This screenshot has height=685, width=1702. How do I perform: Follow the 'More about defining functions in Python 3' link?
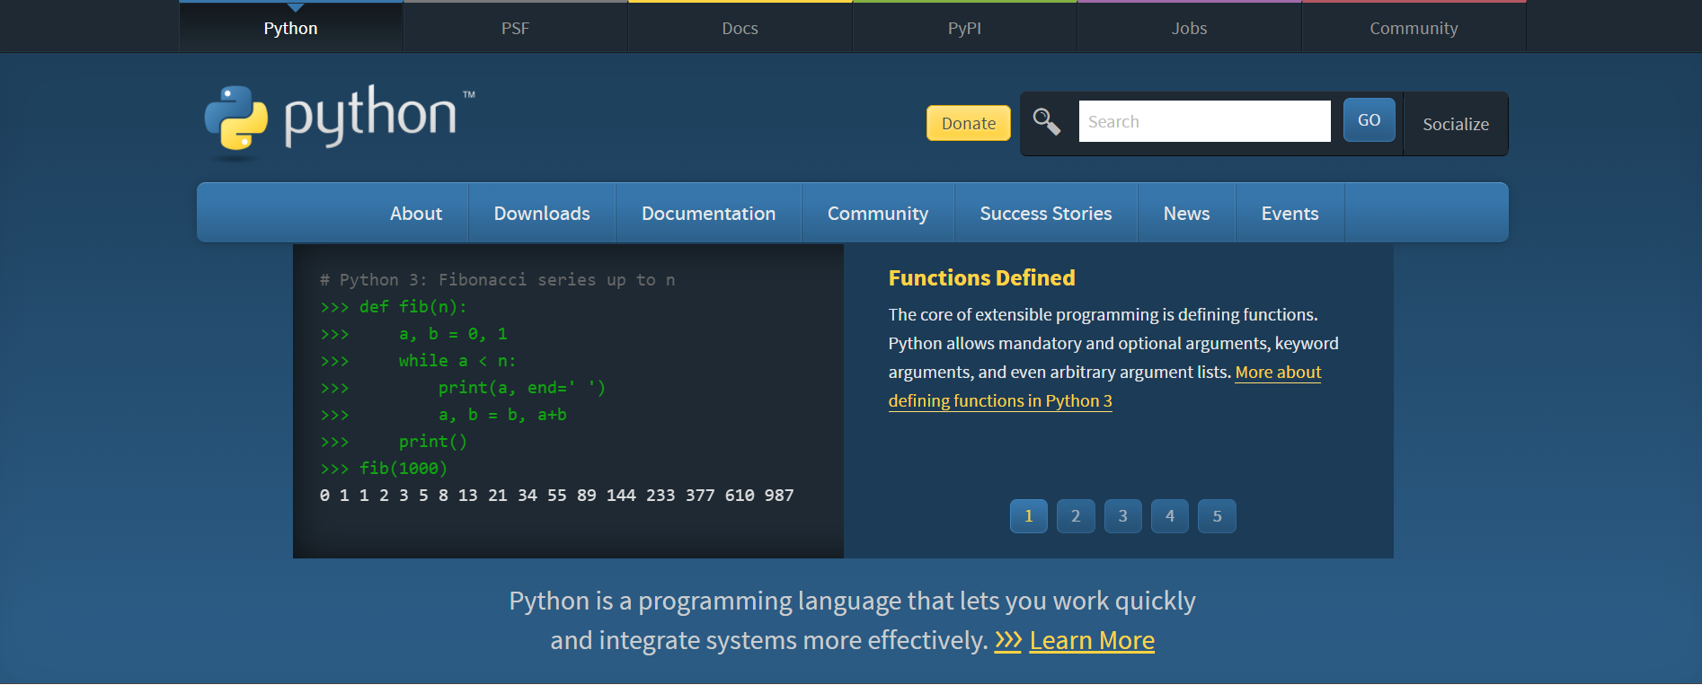pyautogui.click(x=1000, y=401)
